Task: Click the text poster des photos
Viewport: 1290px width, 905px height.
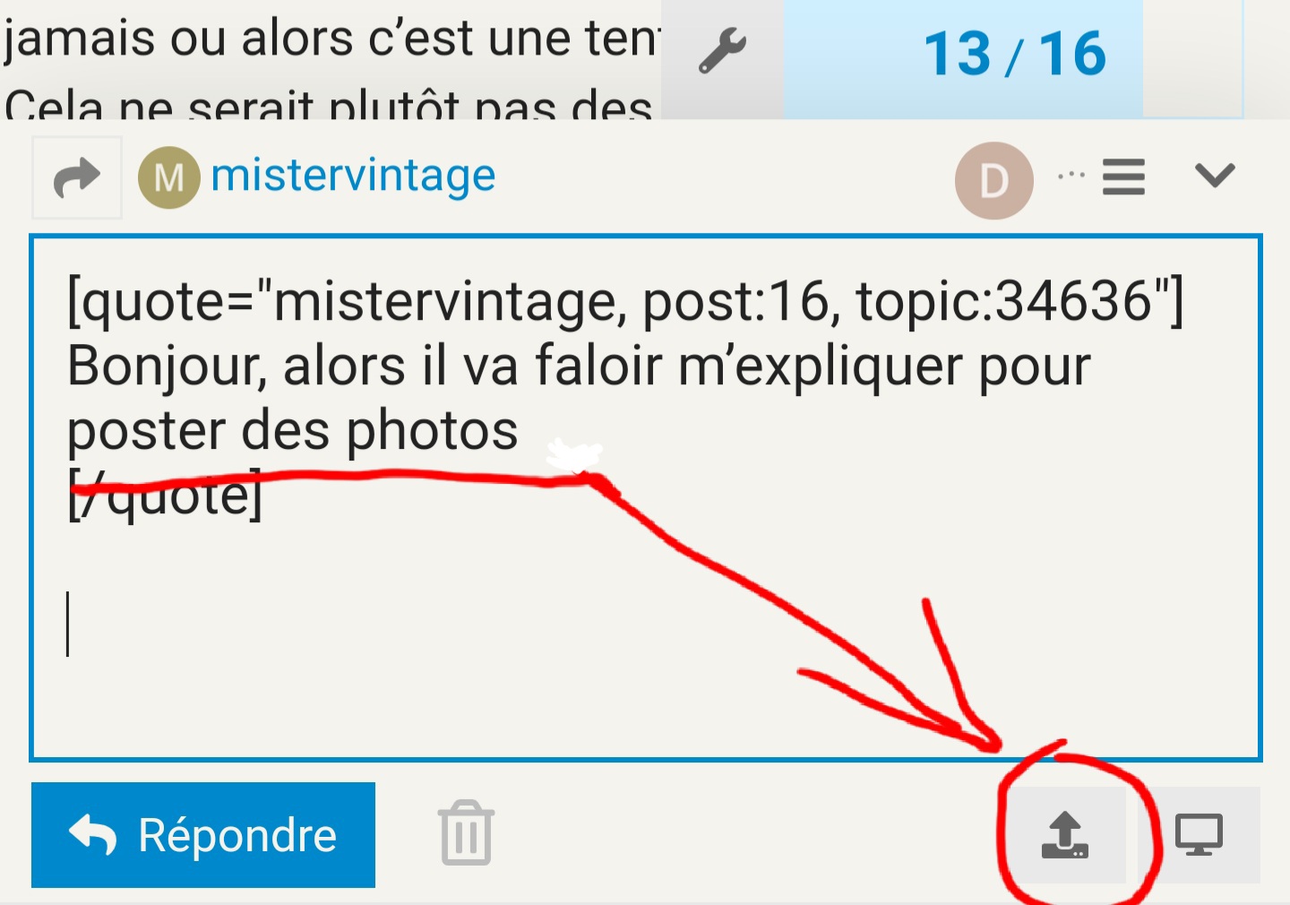Action: [x=293, y=431]
